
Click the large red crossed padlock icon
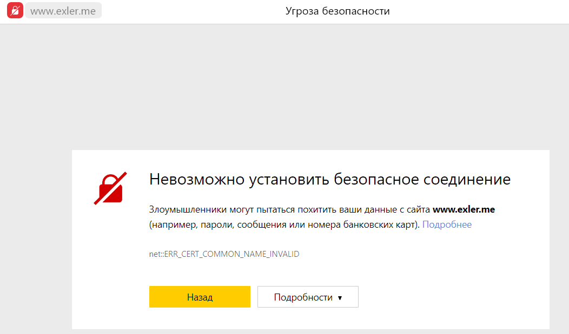pyautogui.click(x=110, y=189)
